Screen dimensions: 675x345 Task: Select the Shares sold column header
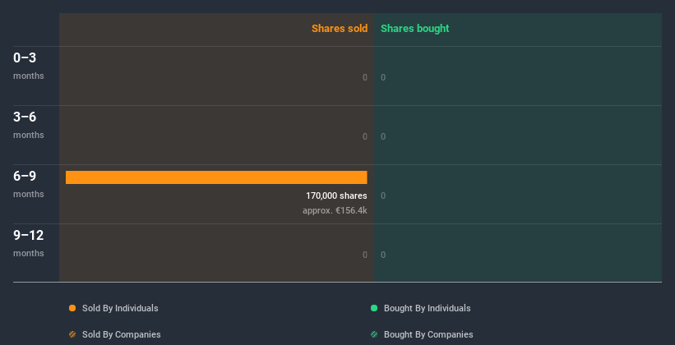339,29
